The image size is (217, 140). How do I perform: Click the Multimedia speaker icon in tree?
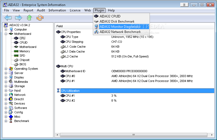[11, 82]
